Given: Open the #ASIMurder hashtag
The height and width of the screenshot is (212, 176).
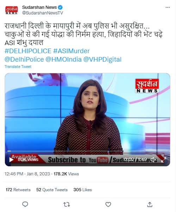Looking at the screenshot, I should pos(71,51).
